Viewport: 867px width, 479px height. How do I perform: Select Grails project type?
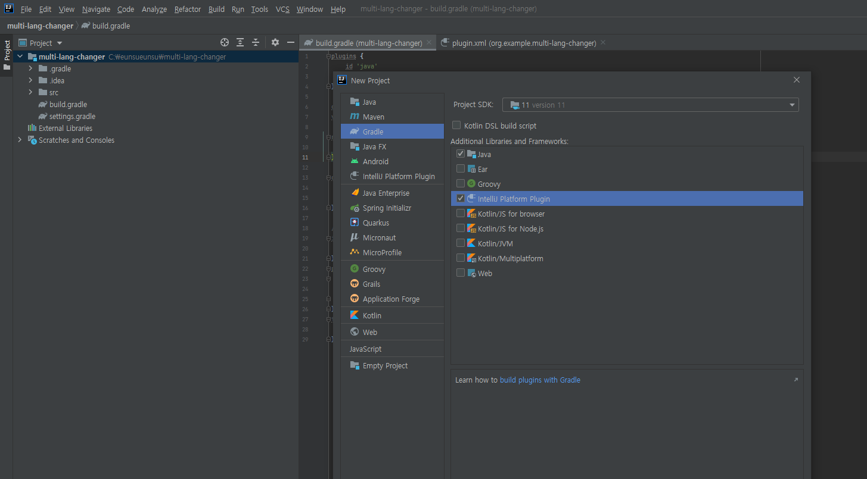pyautogui.click(x=392, y=284)
